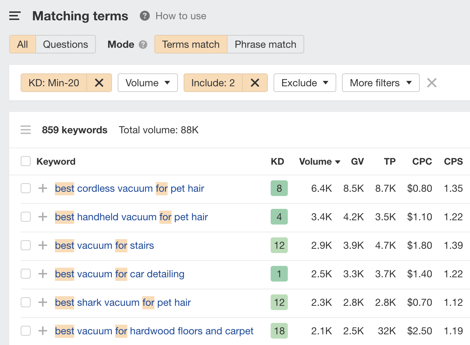Open the table options menu near 859 keywords
This screenshot has height=345, width=470.
(25, 130)
